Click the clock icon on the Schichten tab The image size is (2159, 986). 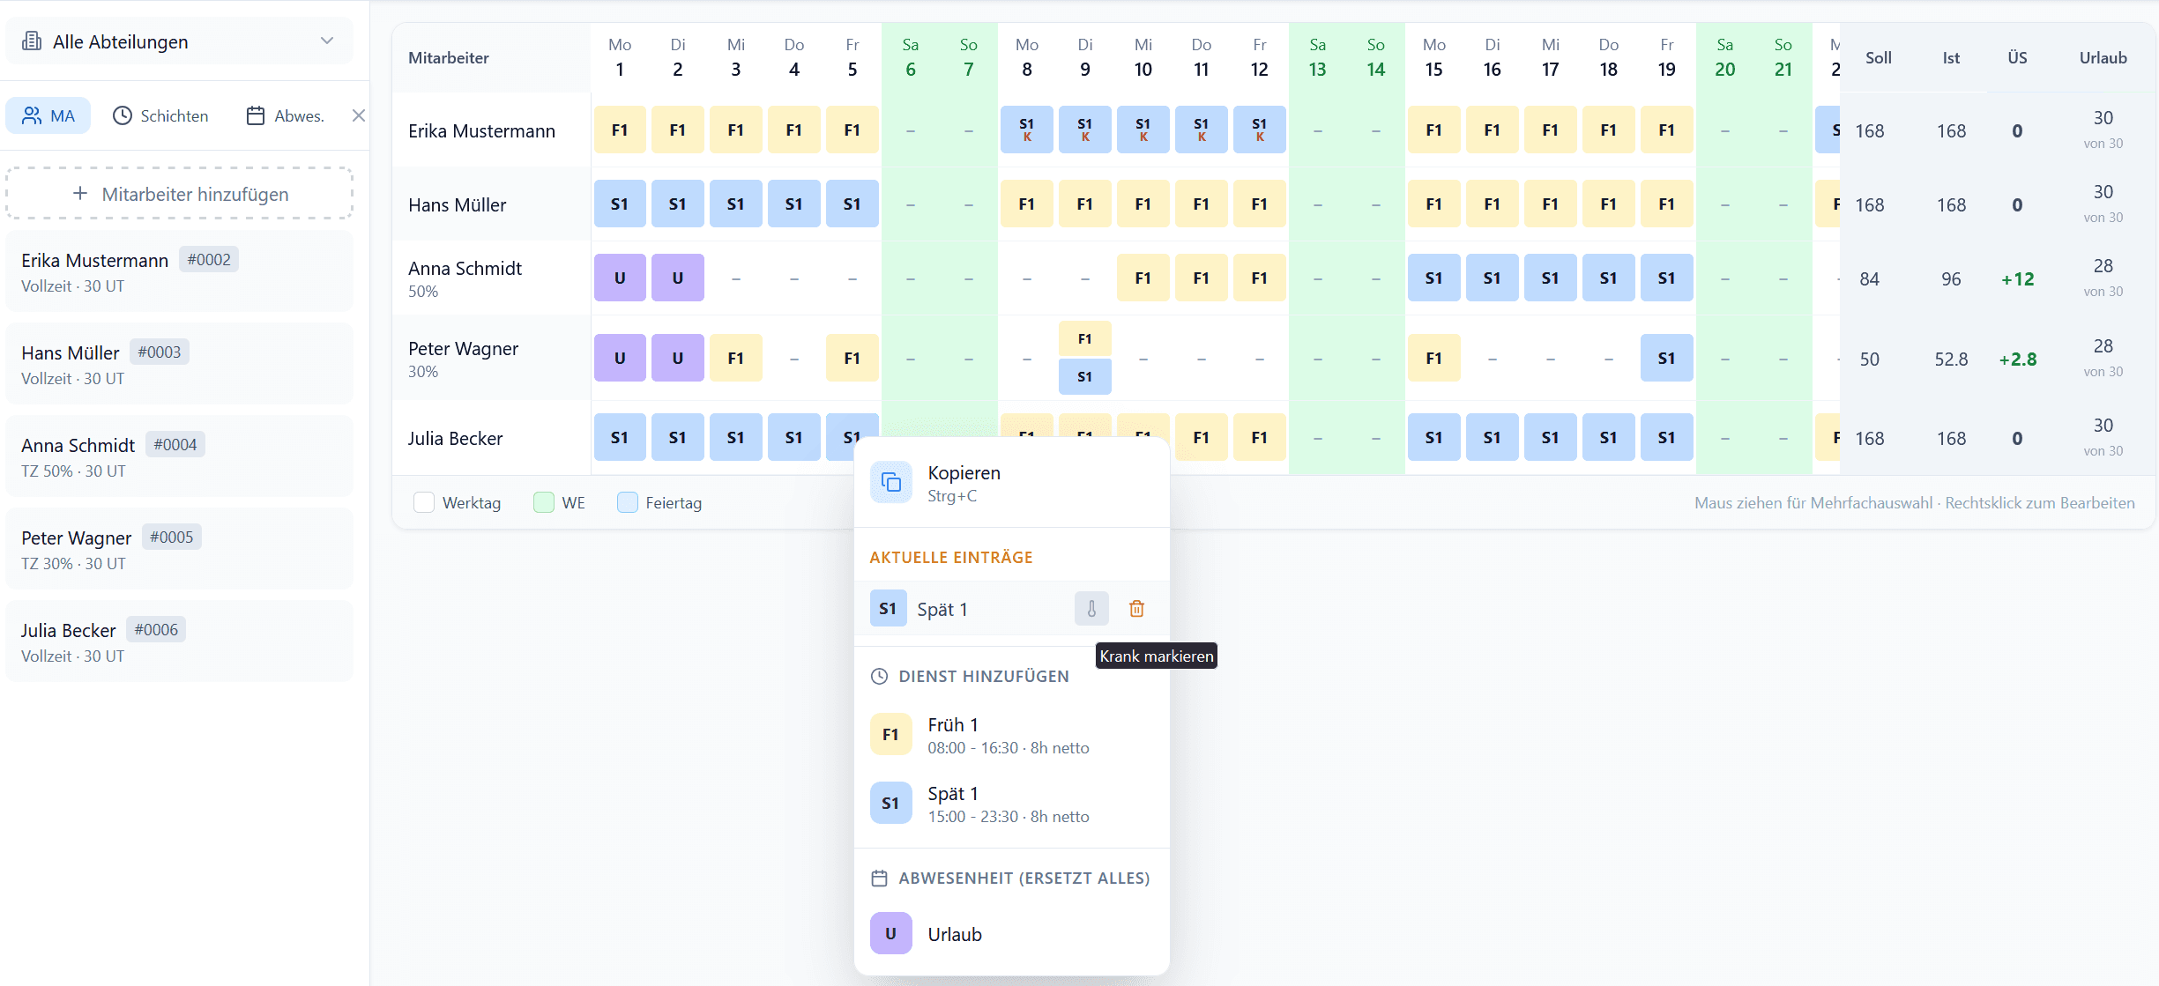(123, 115)
